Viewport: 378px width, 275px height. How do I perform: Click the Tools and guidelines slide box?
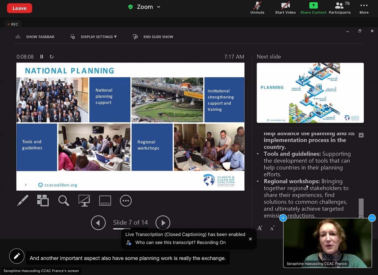coord(37,147)
